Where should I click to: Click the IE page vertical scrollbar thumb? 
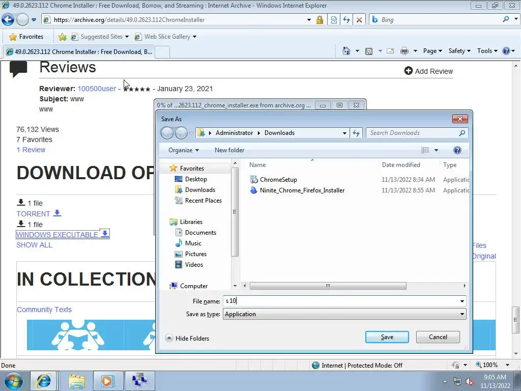click(516, 320)
